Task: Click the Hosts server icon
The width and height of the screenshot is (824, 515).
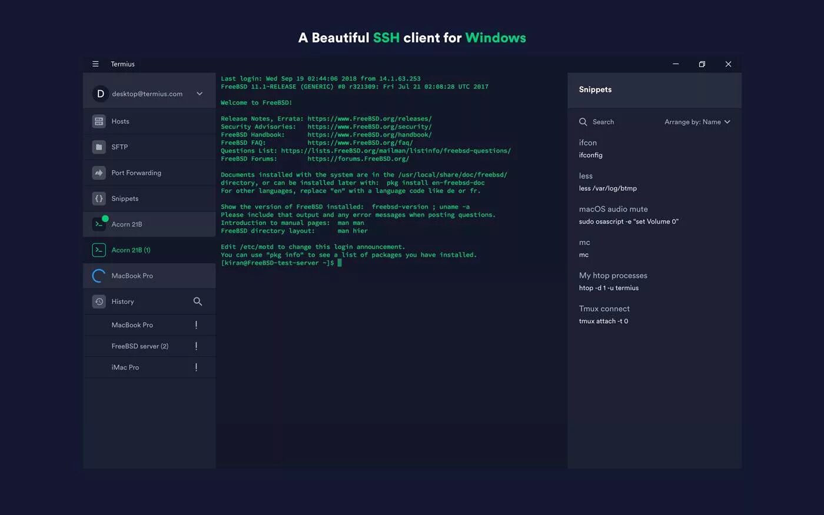Action: 99,121
